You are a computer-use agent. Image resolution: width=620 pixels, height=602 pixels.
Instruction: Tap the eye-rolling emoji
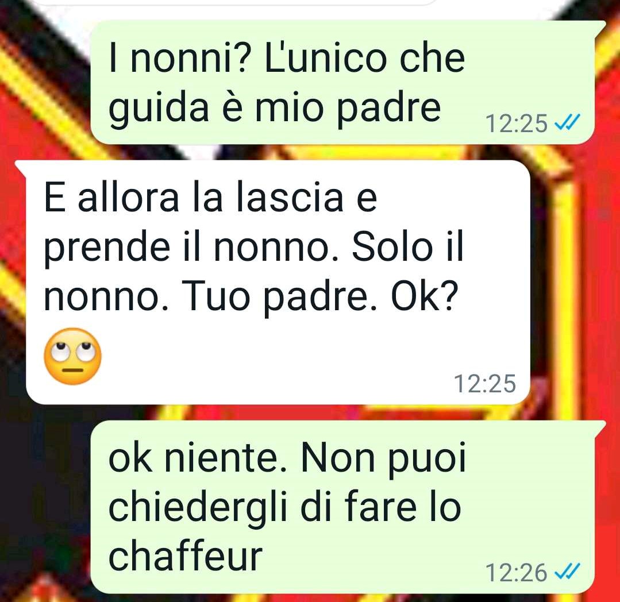click(72, 357)
